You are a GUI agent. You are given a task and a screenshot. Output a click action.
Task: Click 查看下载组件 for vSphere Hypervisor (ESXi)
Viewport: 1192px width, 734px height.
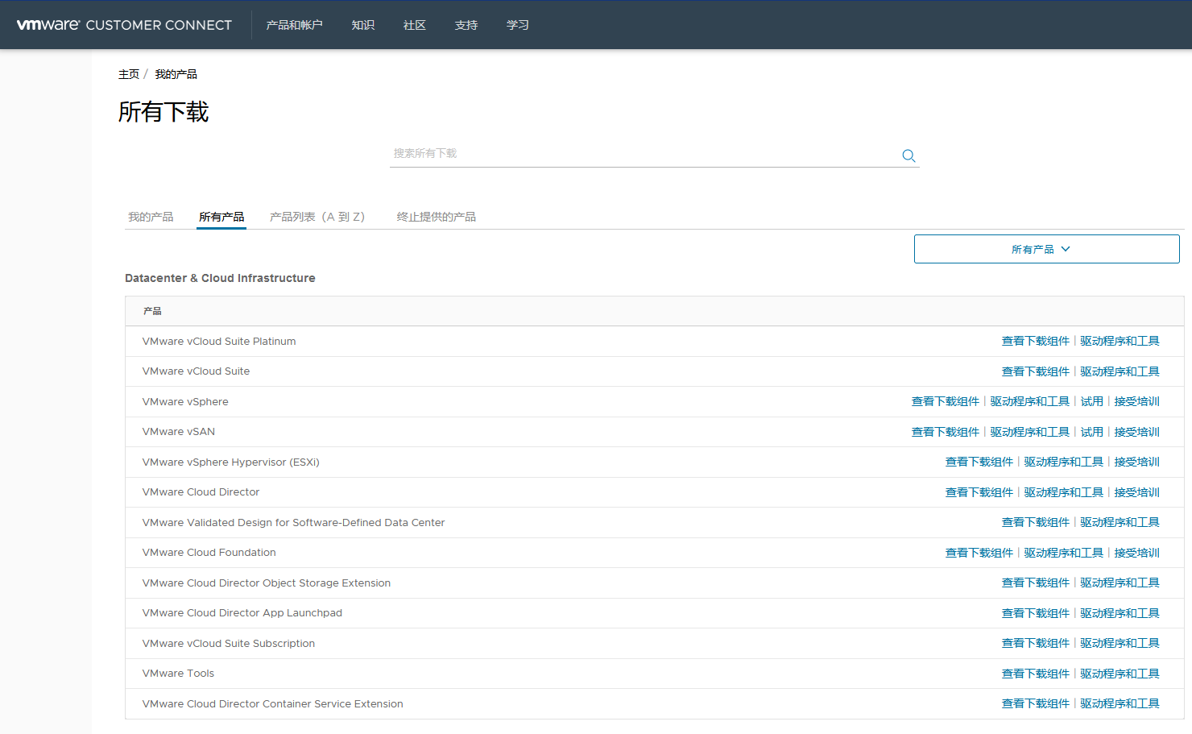point(979,462)
